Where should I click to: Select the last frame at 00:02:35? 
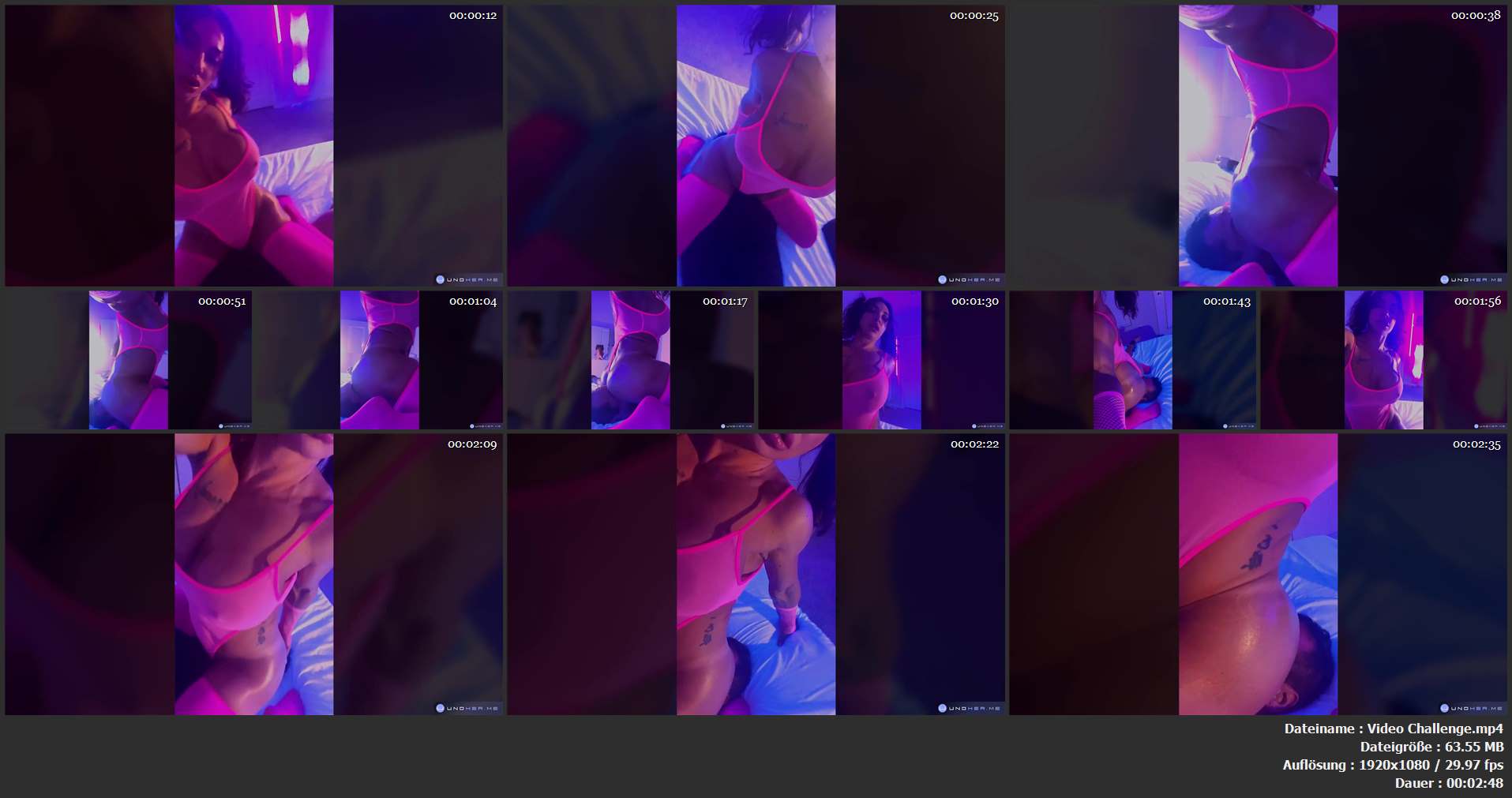pyautogui.click(x=1258, y=574)
